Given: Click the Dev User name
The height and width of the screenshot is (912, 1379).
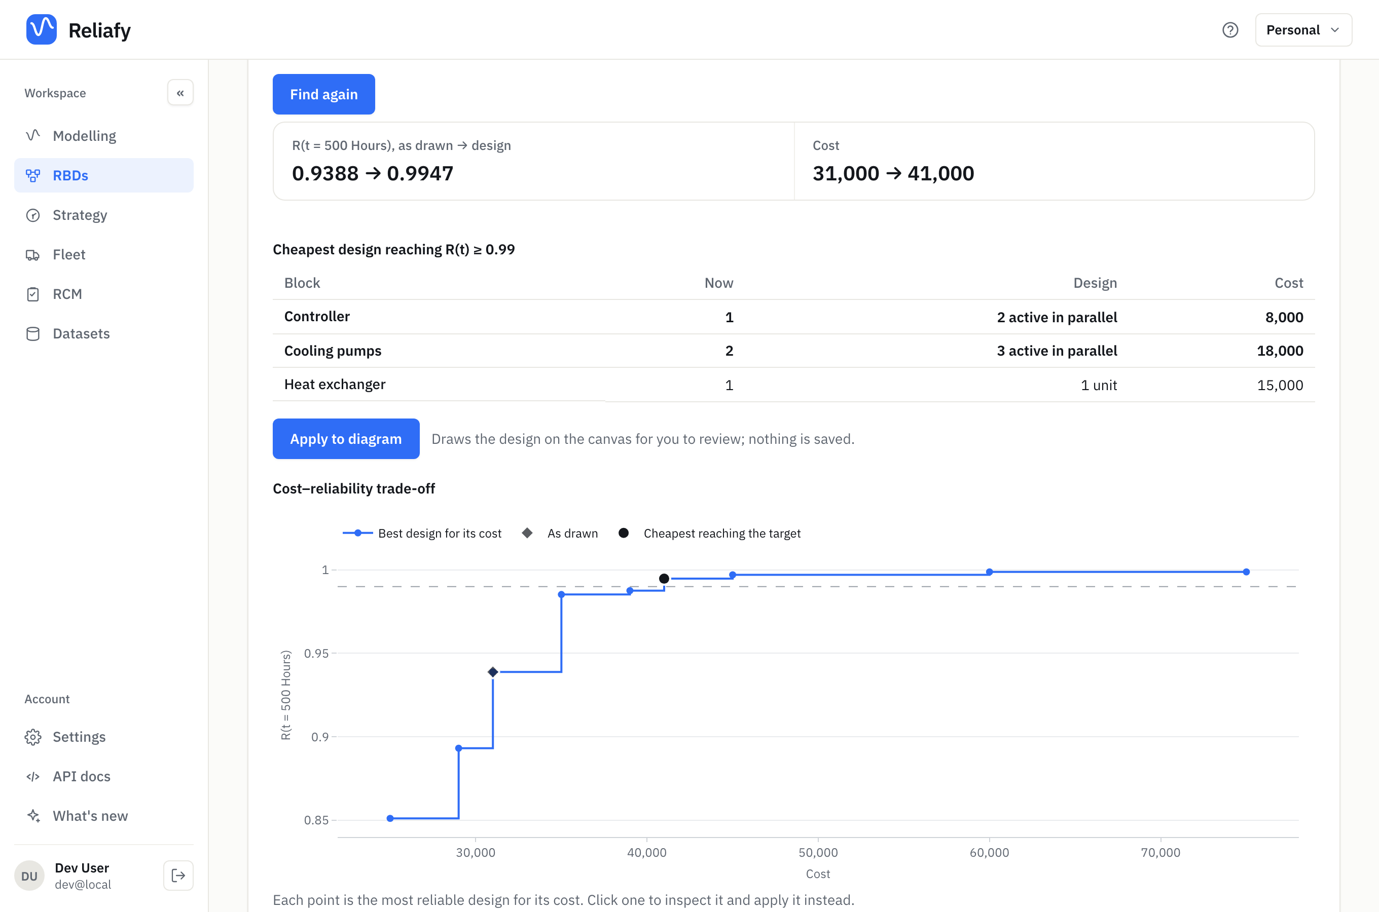Looking at the screenshot, I should click(x=82, y=868).
